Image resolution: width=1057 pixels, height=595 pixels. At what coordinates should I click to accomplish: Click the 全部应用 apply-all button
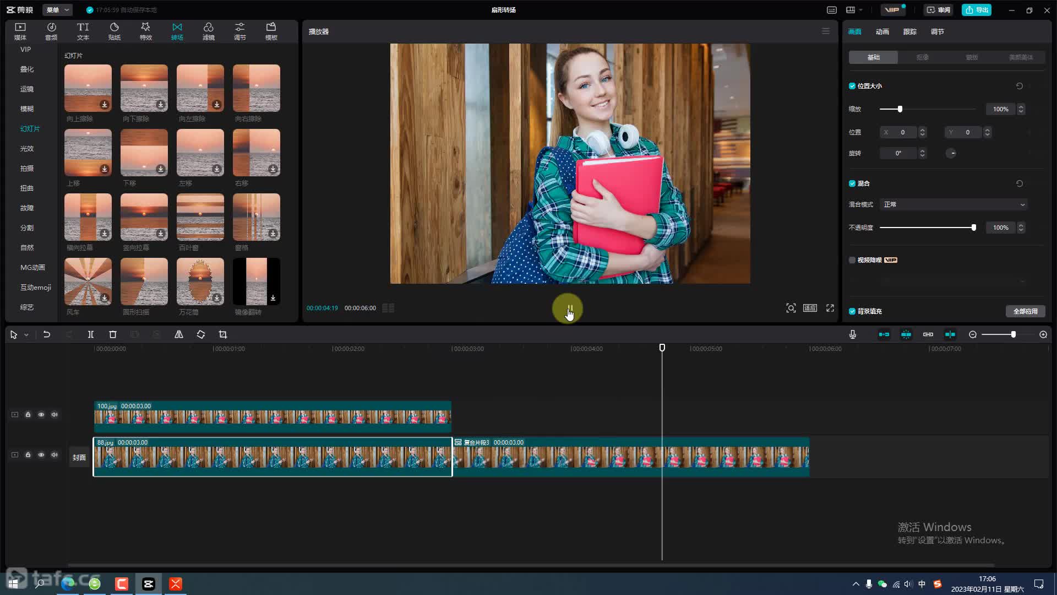point(1026,311)
